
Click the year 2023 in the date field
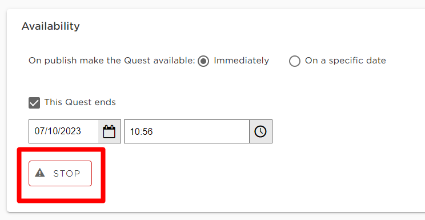pyautogui.click(x=71, y=131)
